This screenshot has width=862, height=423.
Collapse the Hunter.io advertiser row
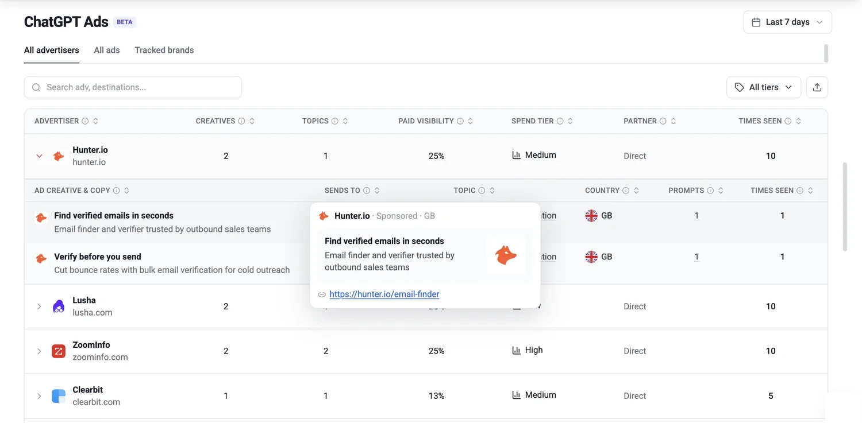tap(39, 156)
